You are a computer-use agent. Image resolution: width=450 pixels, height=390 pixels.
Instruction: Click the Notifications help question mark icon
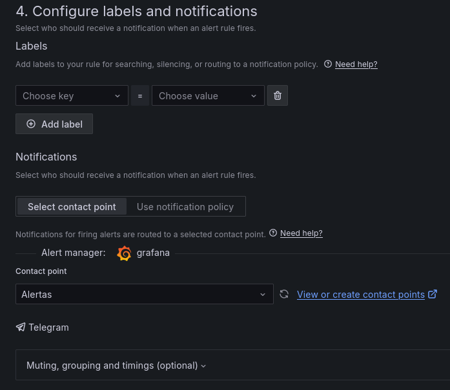click(x=273, y=233)
